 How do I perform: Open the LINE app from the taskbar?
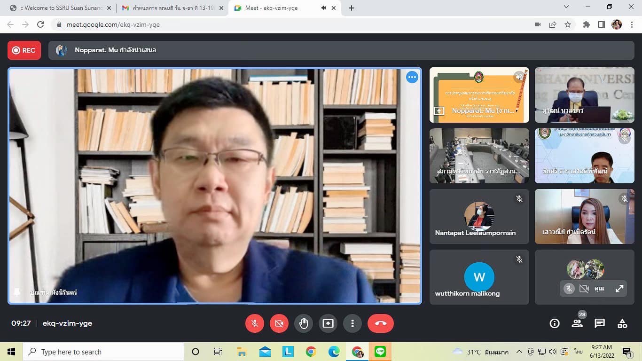coord(380,352)
